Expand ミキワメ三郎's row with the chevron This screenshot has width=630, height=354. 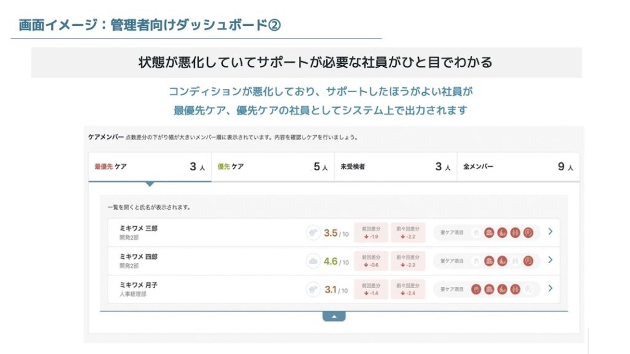click(x=551, y=232)
